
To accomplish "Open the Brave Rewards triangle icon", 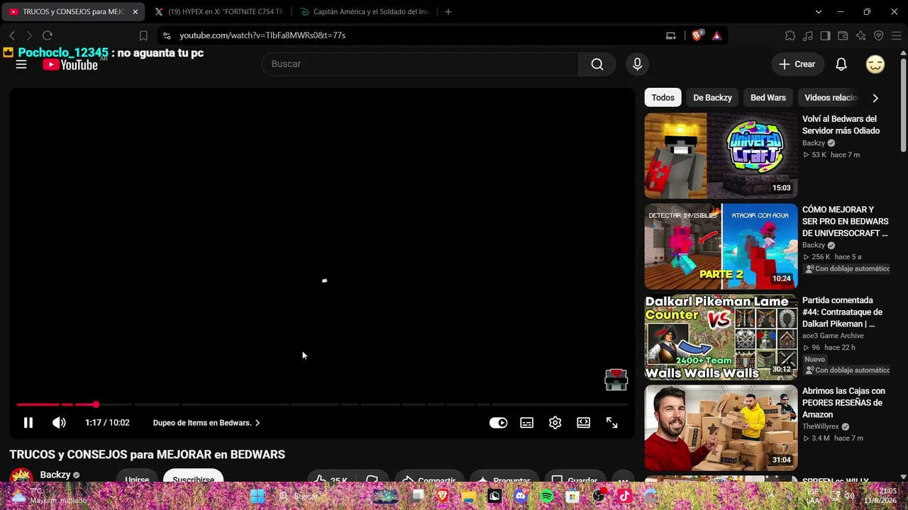I will pyautogui.click(x=716, y=35).
